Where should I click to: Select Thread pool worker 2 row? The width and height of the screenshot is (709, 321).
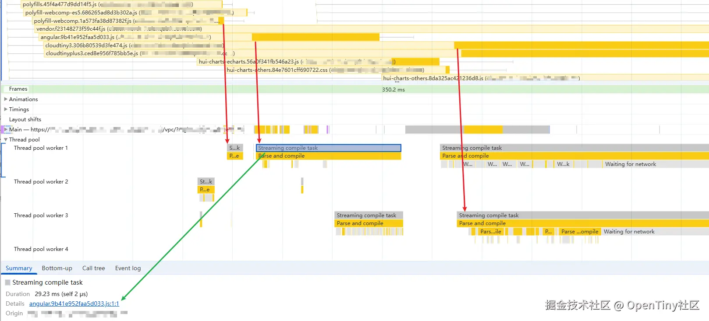tap(41, 182)
